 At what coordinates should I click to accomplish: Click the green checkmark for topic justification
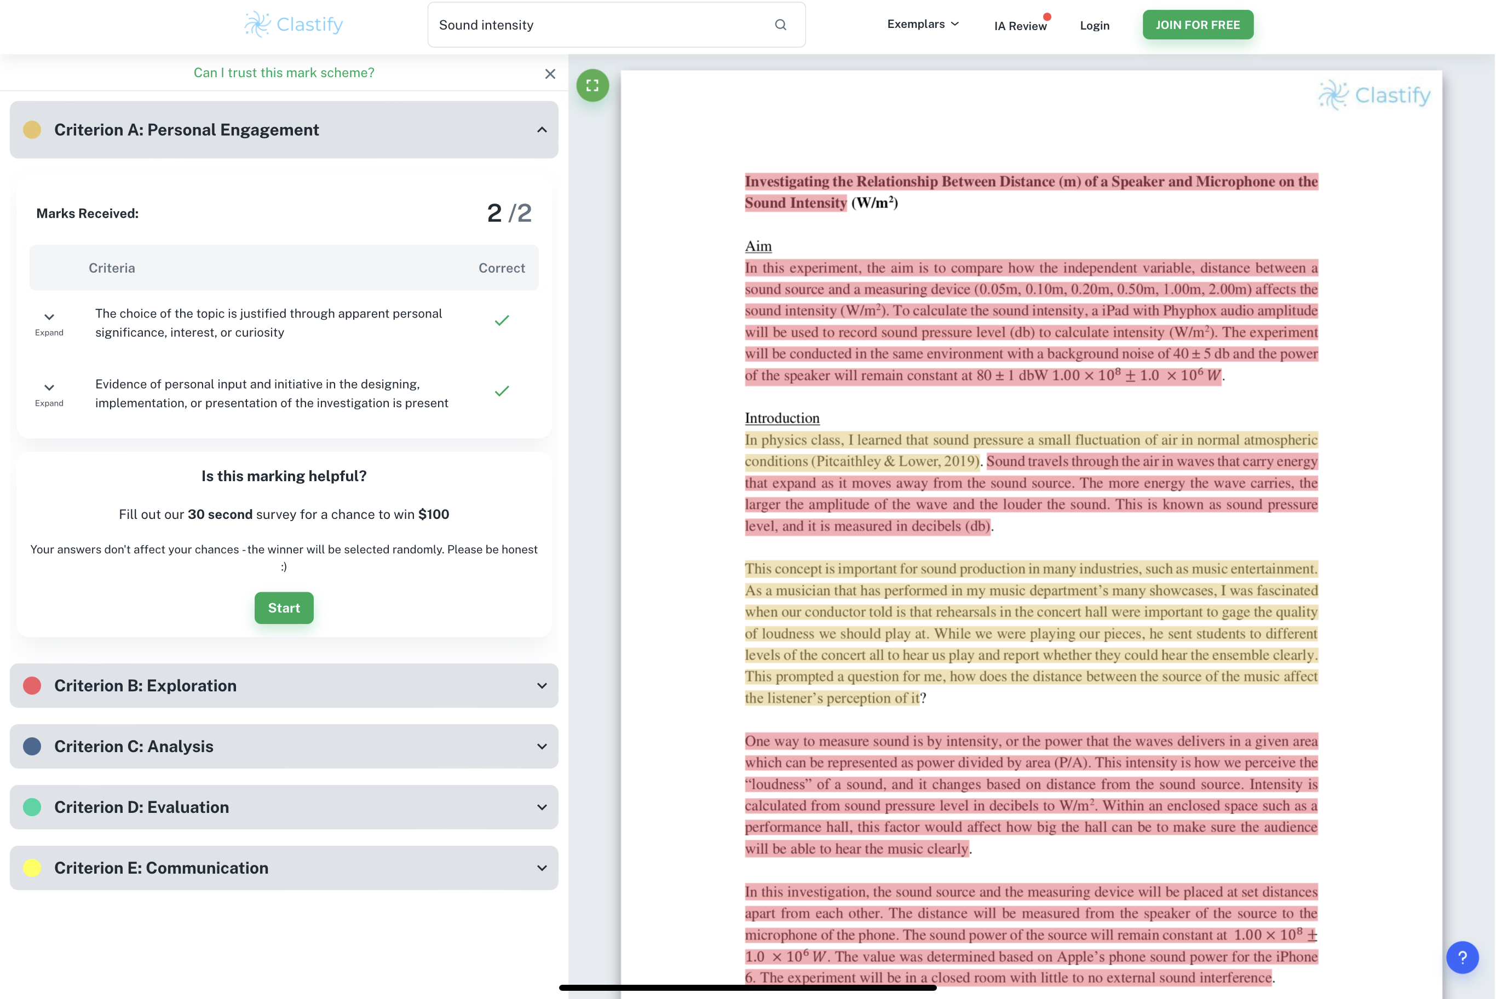tap(502, 320)
